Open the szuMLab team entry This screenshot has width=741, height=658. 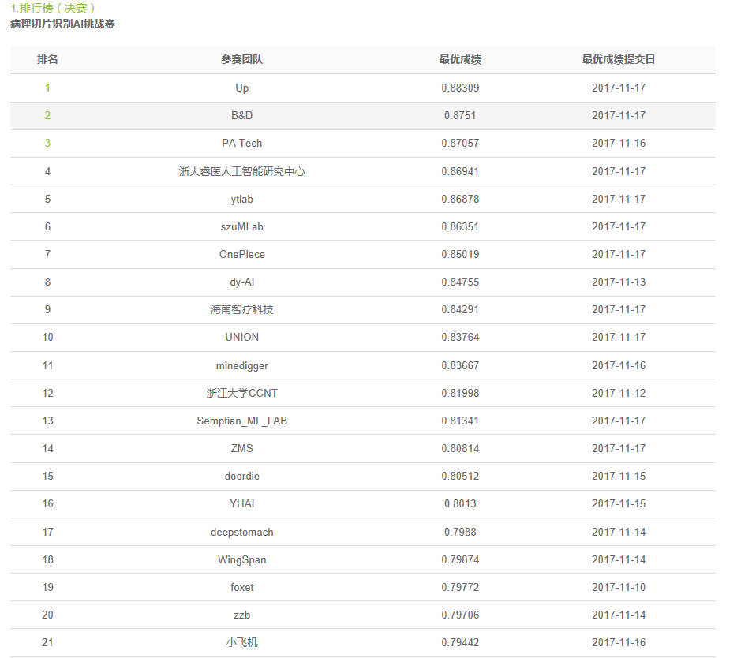tap(242, 226)
